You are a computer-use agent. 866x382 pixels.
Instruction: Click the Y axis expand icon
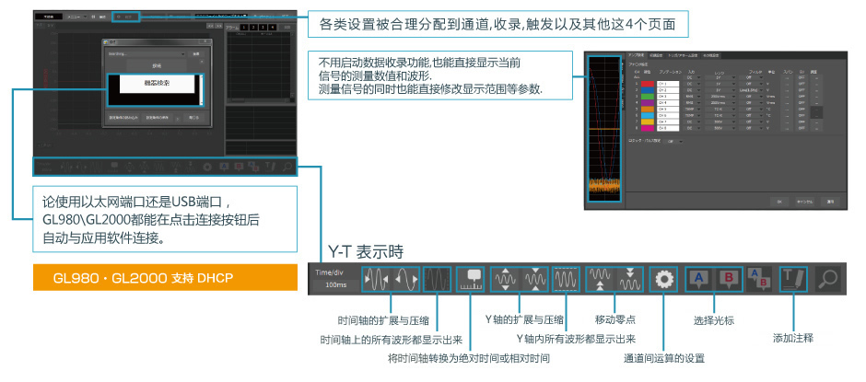point(505,280)
